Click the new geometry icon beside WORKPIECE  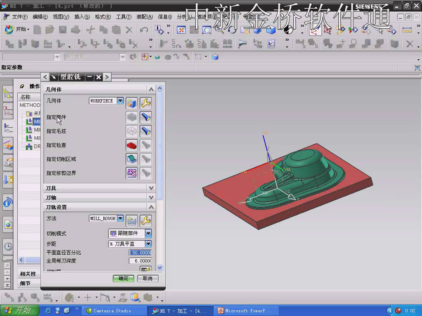click(131, 103)
